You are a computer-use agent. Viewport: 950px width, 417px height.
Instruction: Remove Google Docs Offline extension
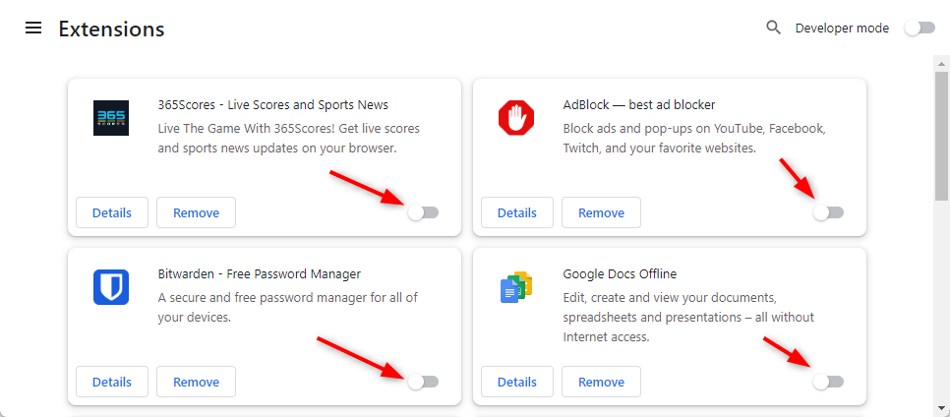pyautogui.click(x=601, y=382)
